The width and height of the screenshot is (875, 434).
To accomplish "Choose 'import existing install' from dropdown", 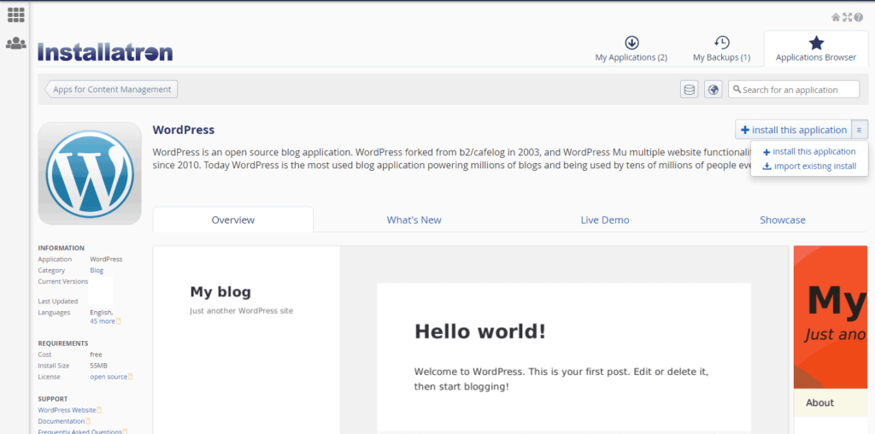I will point(814,167).
